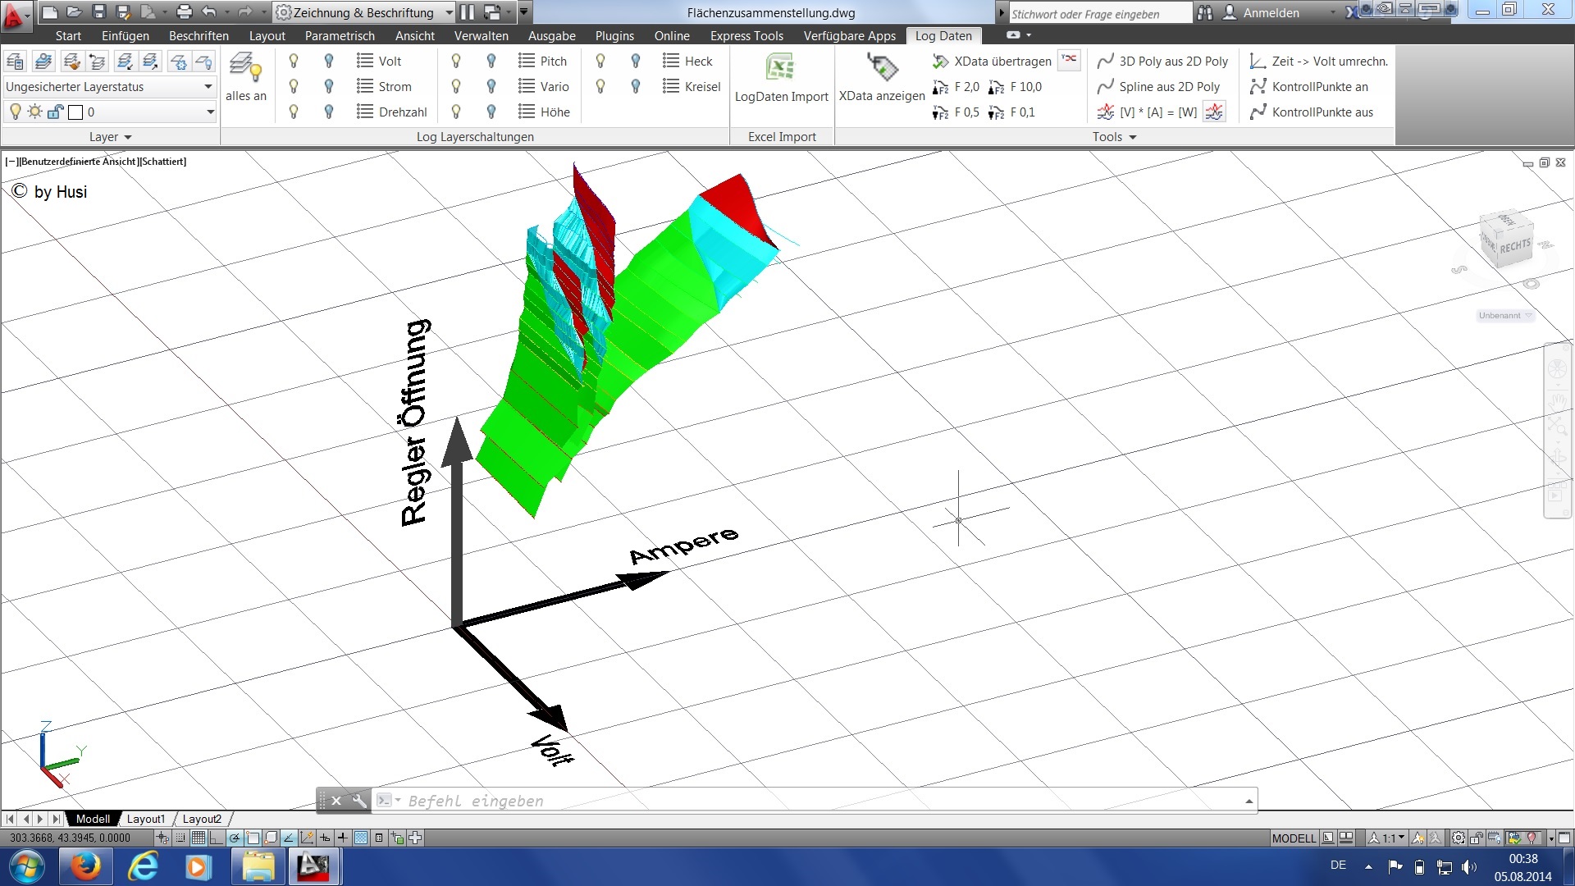Open the Unbenannt UCS dropdown under ViewCube

1505,316
